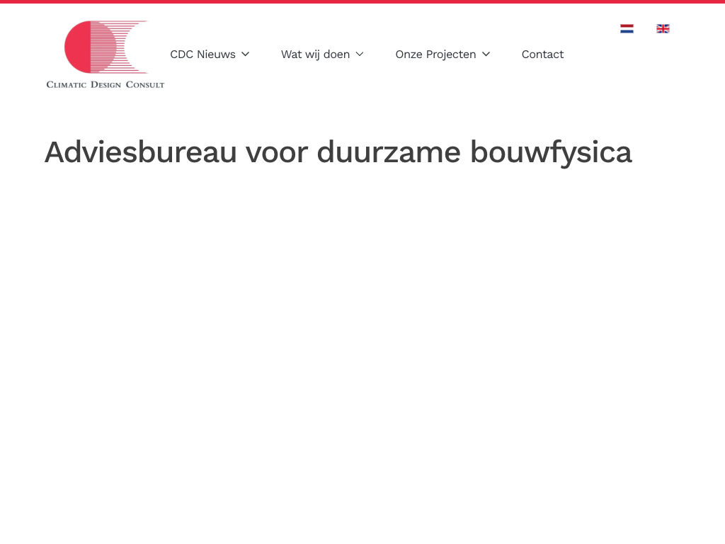Click the red bar at page top
Image resolution: width=725 pixels, height=544 pixels.
(x=362, y=1)
